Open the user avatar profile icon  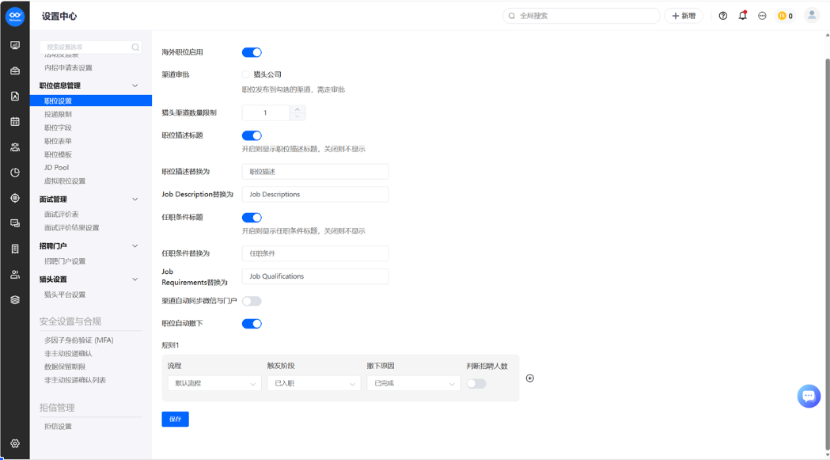[x=812, y=15]
